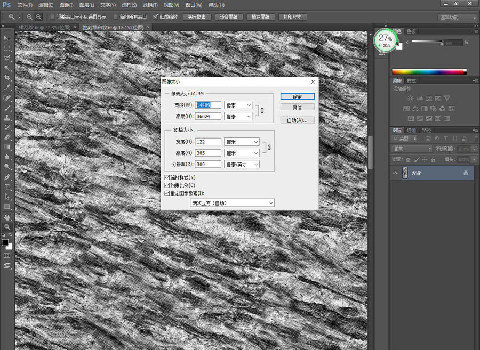Open layer filter 类型 dropdown
This screenshot has height=350, width=480.
coord(404,139)
